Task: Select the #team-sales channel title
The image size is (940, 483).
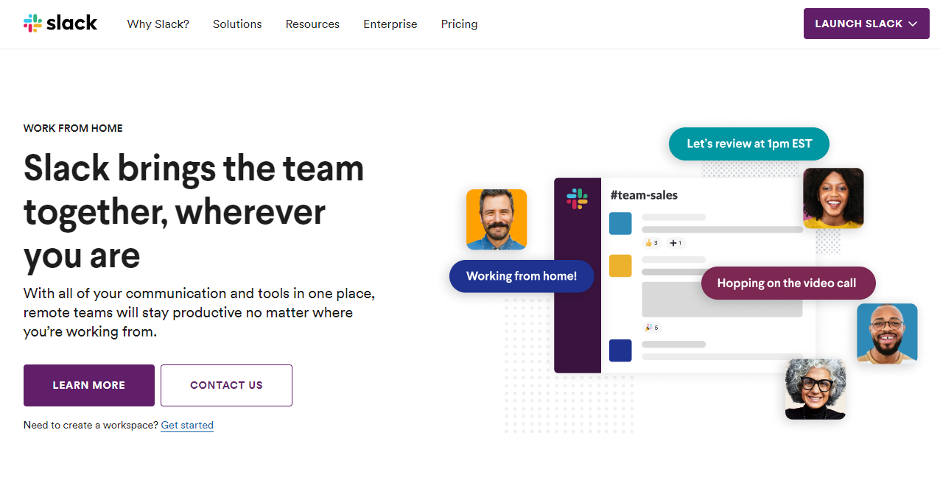Action: (x=644, y=195)
